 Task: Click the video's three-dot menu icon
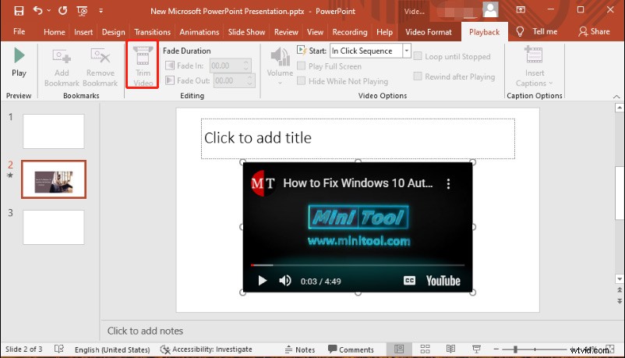(448, 183)
